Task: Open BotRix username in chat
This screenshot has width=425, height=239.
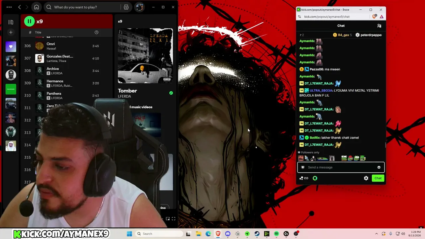Action: 315,138
